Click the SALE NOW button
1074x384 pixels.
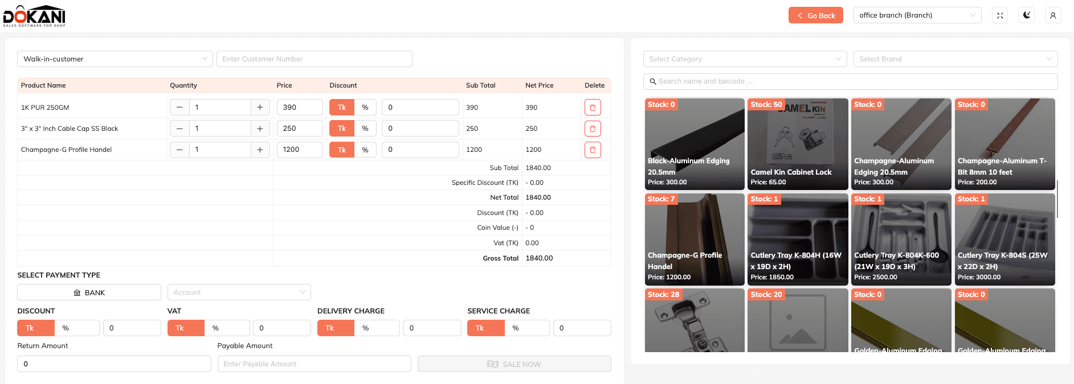pos(514,364)
